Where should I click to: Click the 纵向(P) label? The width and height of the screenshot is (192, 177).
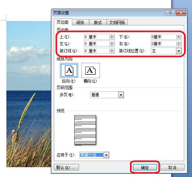tap(69, 81)
